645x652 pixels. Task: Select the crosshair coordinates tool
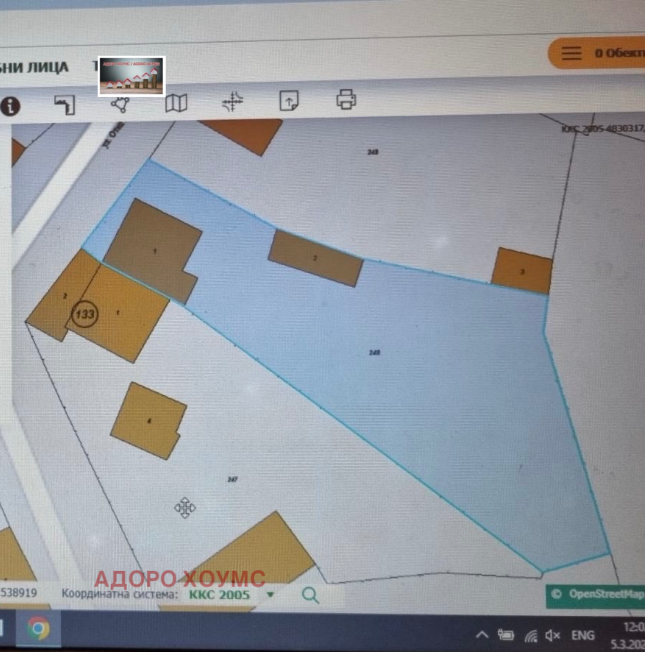[232, 102]
